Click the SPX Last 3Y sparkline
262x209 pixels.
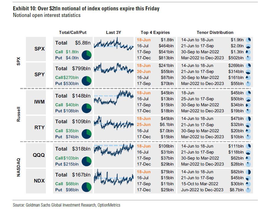tap(113, 45)
